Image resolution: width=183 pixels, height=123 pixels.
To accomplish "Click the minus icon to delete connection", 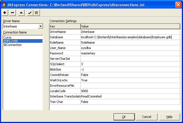I will pyautogui.click(x=13, y=13).
